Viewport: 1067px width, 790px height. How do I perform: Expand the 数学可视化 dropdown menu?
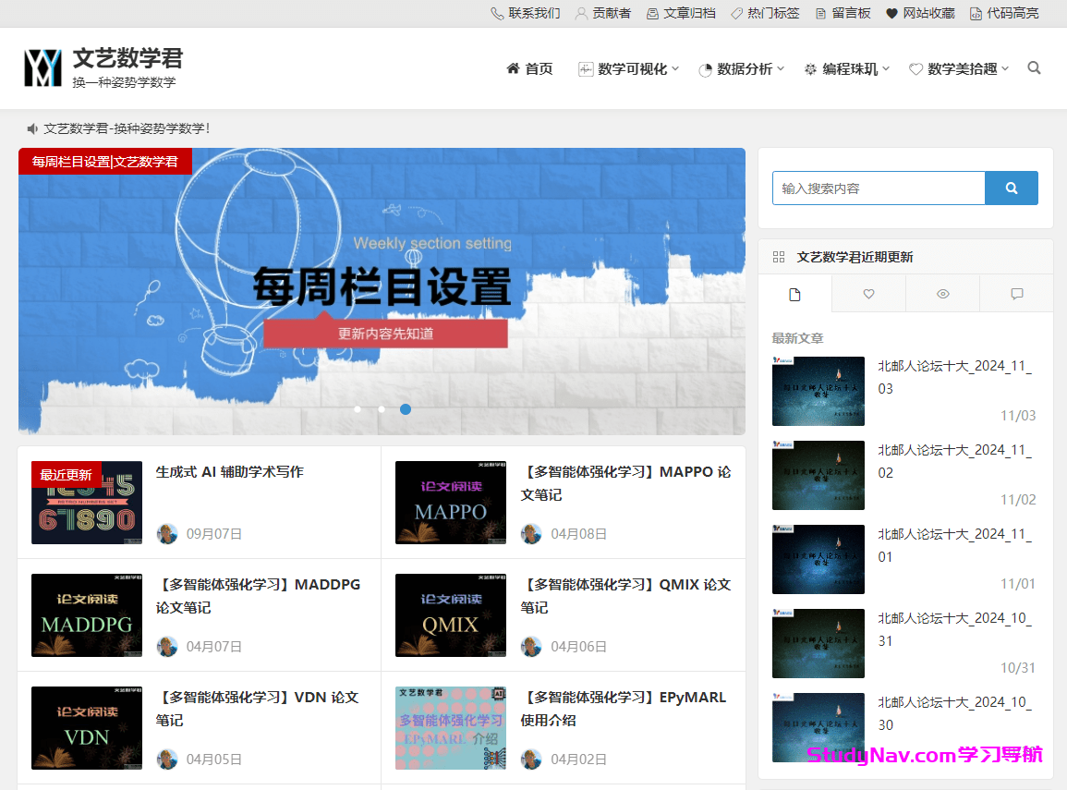click(628, 67)
